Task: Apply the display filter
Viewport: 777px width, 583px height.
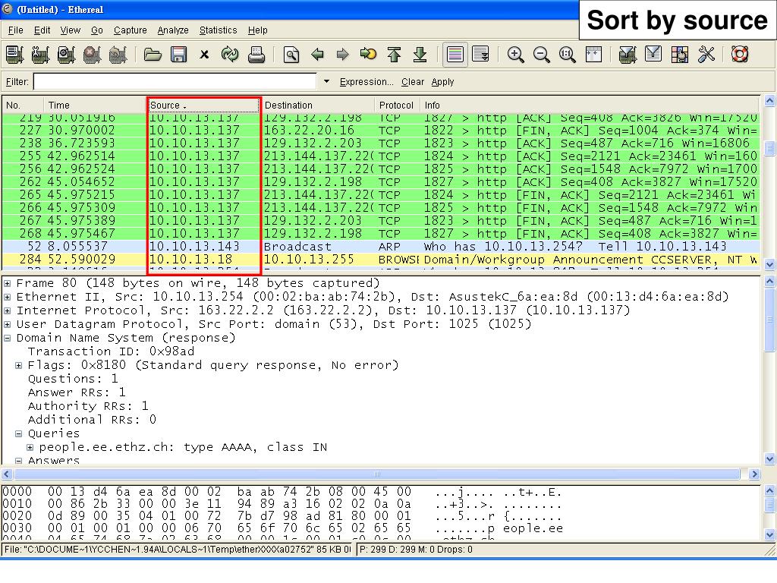Action: pyautogui.click(x=442, y=82)
